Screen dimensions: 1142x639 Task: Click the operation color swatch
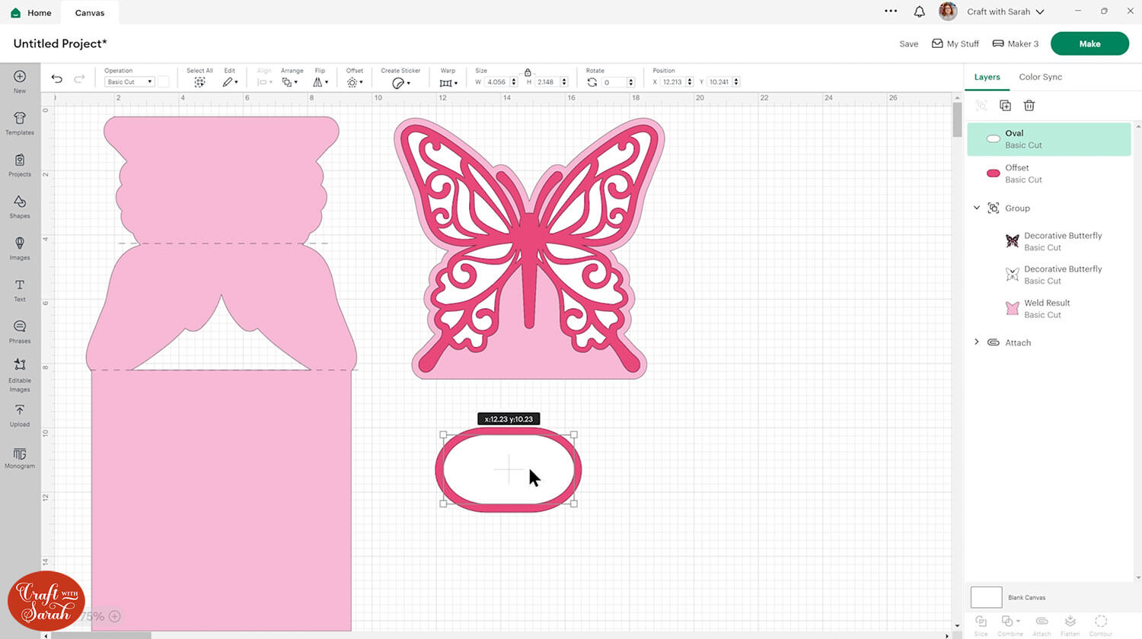pos(163,82)
